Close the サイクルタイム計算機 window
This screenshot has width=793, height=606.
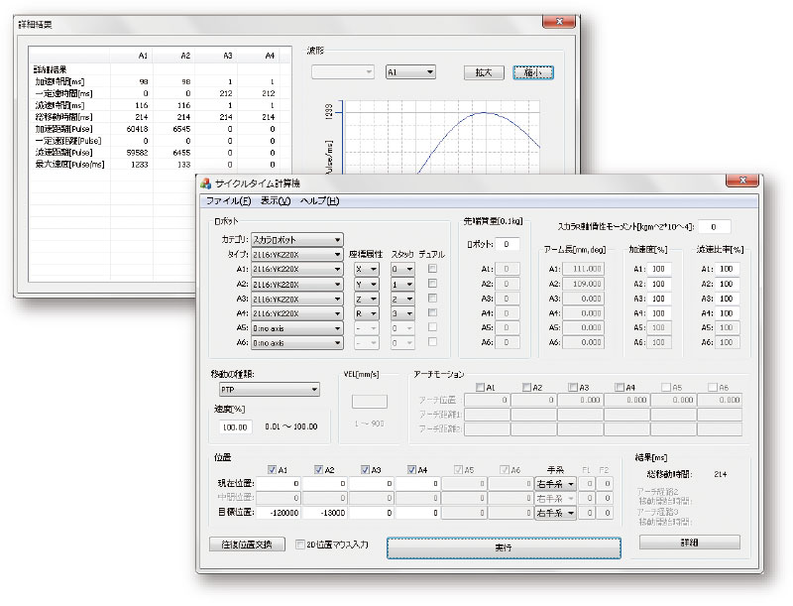(742, 182)
